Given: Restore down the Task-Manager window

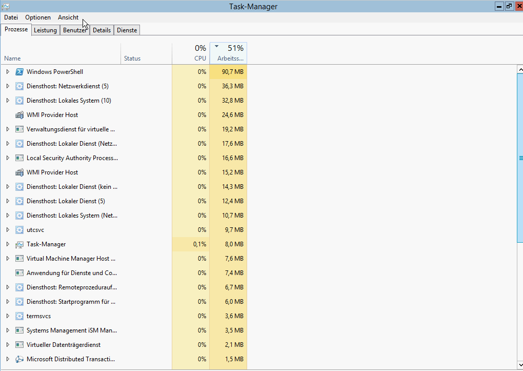Looking at the screenshot, I should (509, 6).
